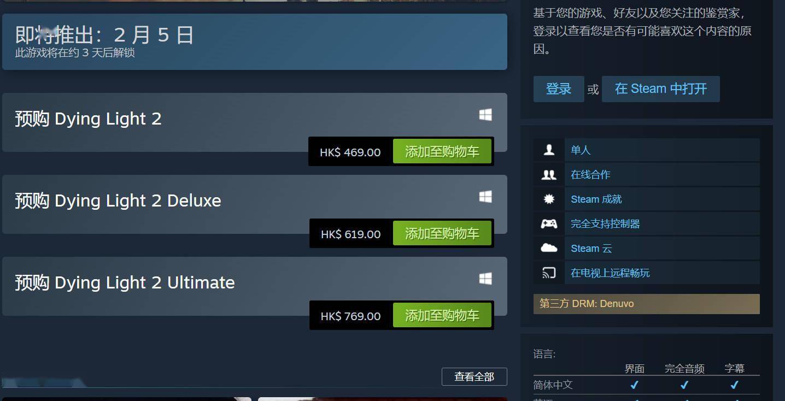The width and height of the screenshot is (785, 401).
Task: Click the game controller icon
Action: [x=549, y=223]
